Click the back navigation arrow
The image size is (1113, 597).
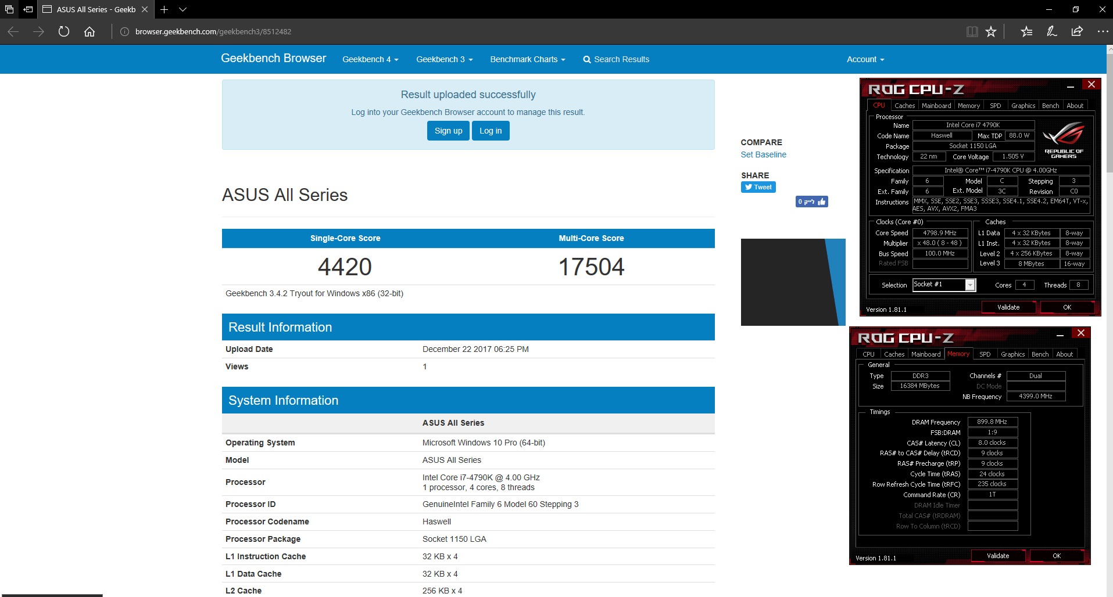pyautogui.click(x=13, y=31)
